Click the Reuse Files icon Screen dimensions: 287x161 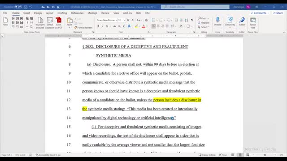(x=253, y=23)
